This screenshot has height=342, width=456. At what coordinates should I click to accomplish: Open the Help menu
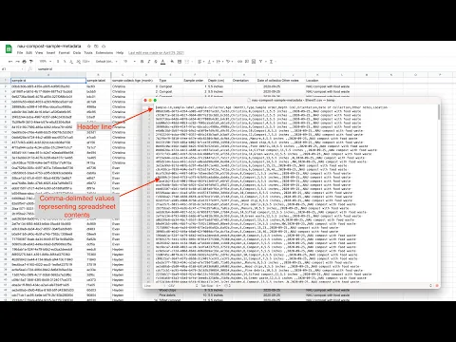(120, 53)
